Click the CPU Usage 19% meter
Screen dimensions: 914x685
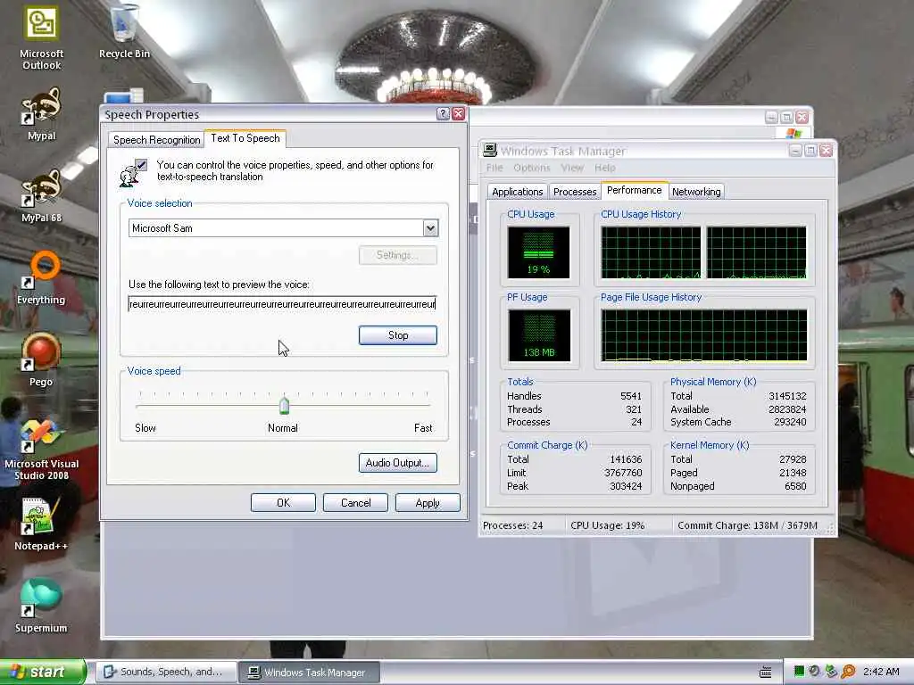click(538, 252)
